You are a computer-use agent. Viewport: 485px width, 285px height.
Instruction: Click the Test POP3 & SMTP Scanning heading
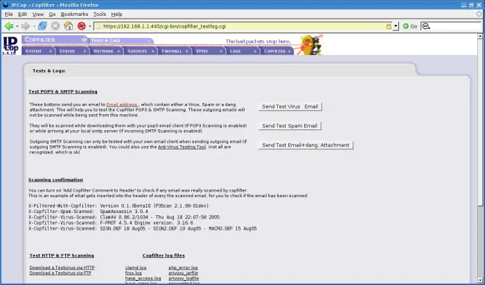pos(63,92)
